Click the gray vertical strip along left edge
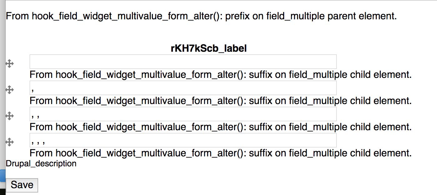The width and height of the screenshot is (437, 195). click(x=3, y=93)
